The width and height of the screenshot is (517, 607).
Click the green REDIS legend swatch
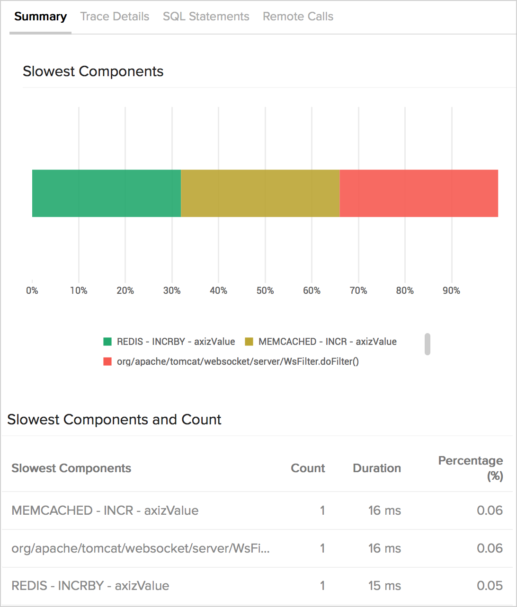point(107,342)
